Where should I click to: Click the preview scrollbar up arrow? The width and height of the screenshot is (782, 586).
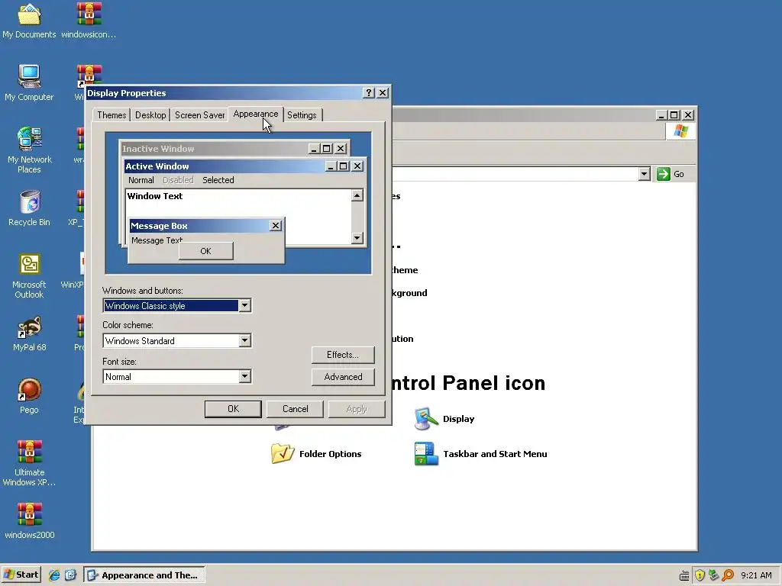coord(357,195)
